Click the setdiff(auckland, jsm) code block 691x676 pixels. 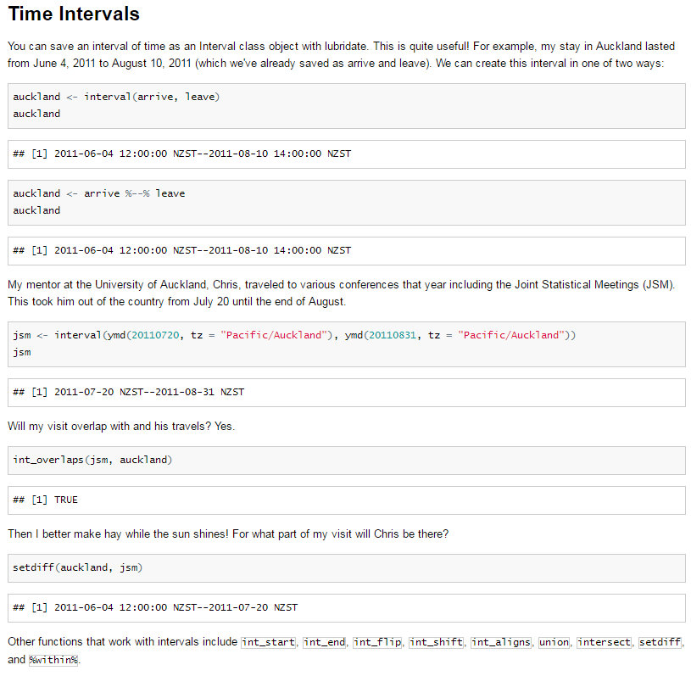click(77, 567)
